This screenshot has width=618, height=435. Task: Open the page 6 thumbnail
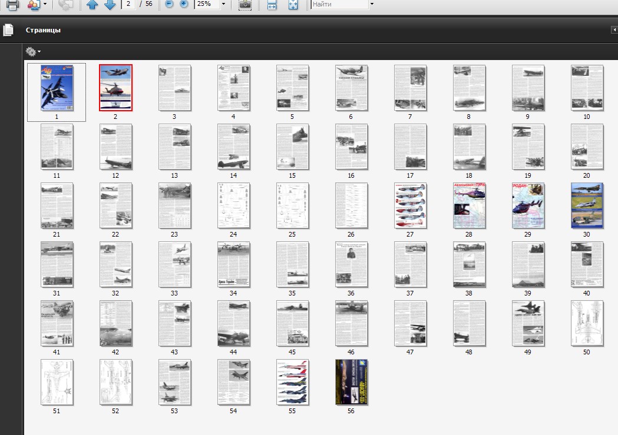(351, 88)
